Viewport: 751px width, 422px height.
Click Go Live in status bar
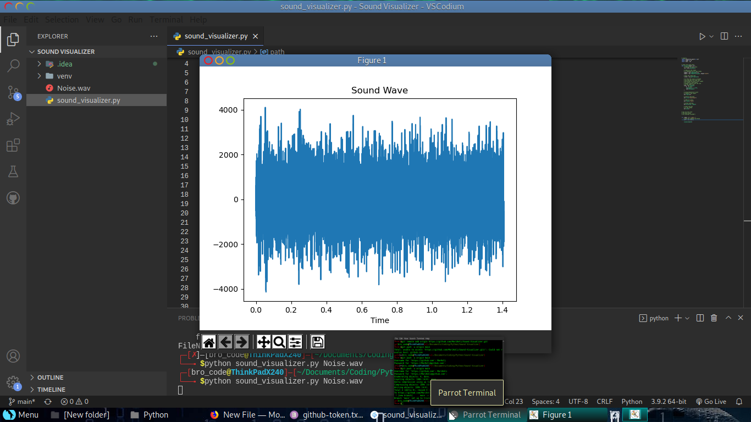[711, 402]
